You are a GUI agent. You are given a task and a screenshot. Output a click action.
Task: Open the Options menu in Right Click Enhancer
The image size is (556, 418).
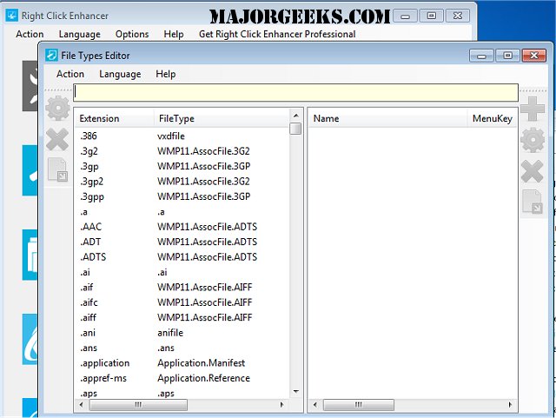tap(132, 34)
